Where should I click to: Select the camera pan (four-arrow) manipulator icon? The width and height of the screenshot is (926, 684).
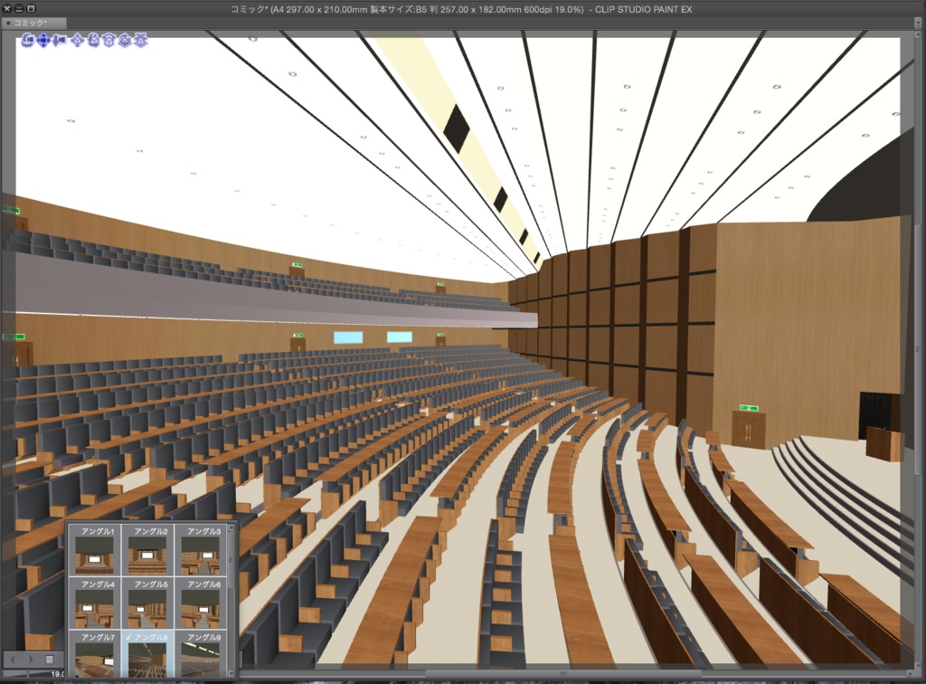(43, 41)
